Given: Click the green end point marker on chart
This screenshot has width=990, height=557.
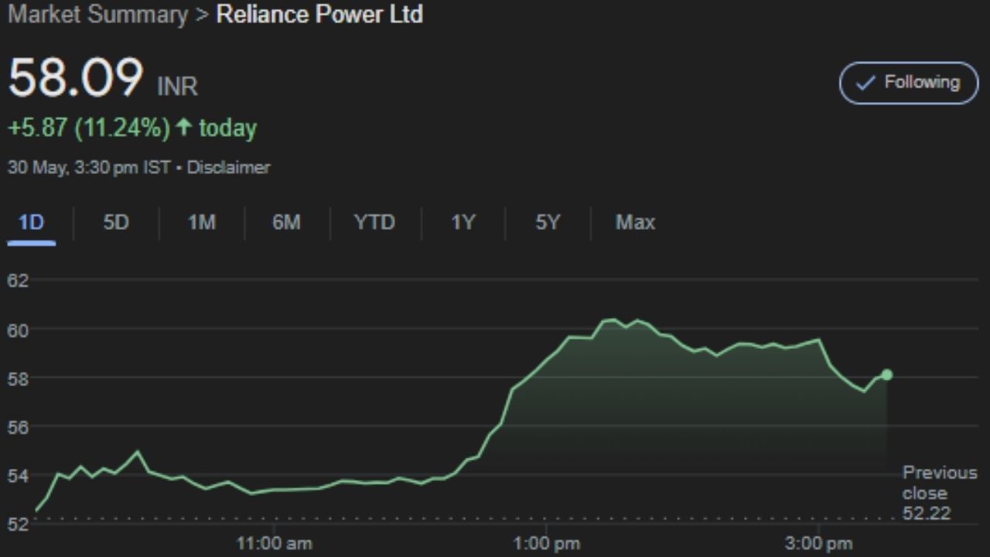Looking at the screenshot, I should coord(886,375).
